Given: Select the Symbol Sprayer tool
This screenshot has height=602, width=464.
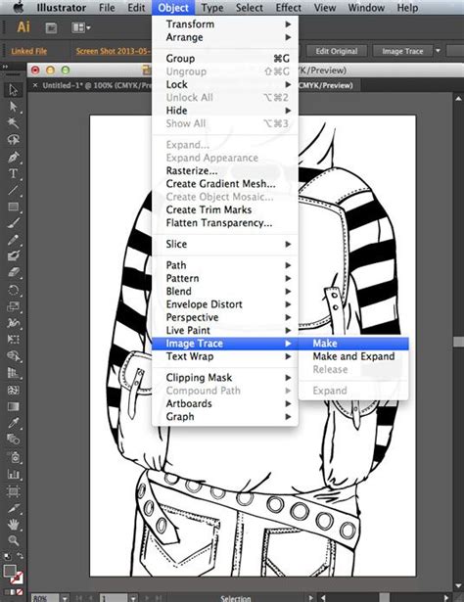Looking at the screenshot, I should 13,457.
